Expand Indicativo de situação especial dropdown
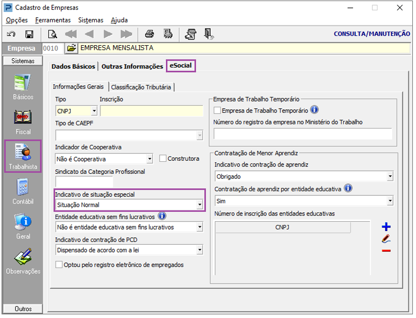The height and width of the screenshot is (318, 416). coord(200,205)
